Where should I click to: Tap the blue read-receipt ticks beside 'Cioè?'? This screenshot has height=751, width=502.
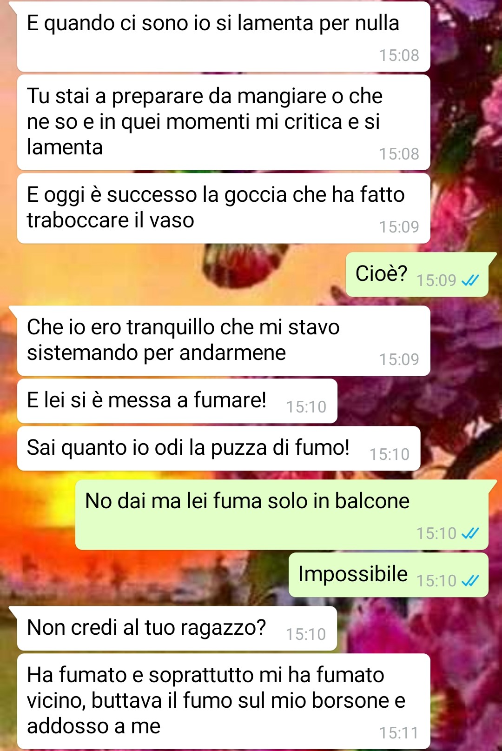470,280
